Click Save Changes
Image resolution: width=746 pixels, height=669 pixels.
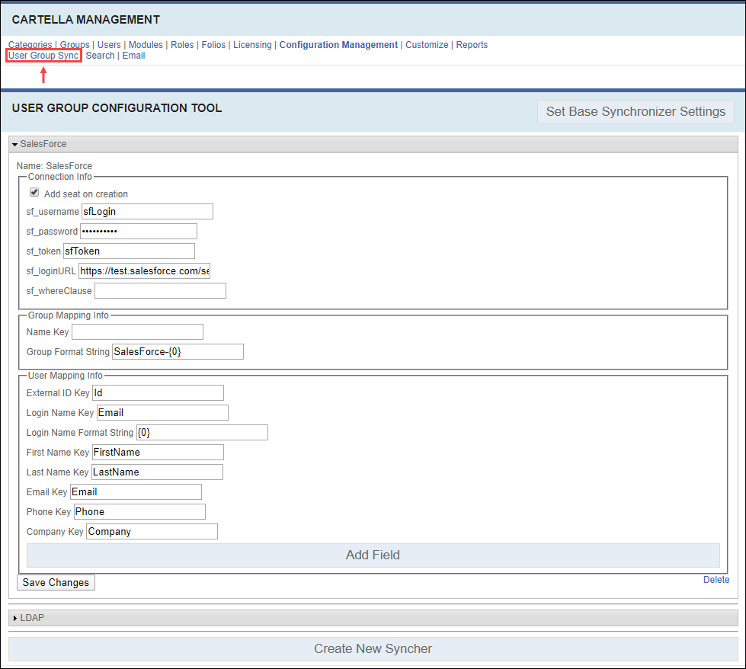[x=56, y=583]
